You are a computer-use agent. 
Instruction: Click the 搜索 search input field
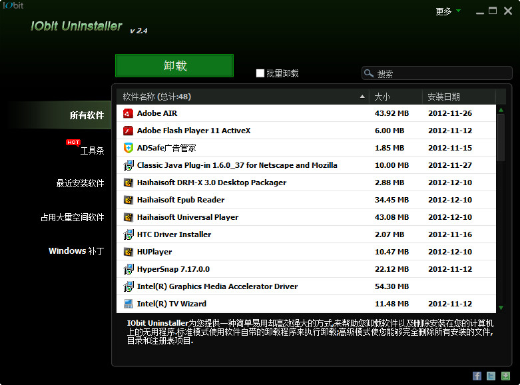point(437,73)
